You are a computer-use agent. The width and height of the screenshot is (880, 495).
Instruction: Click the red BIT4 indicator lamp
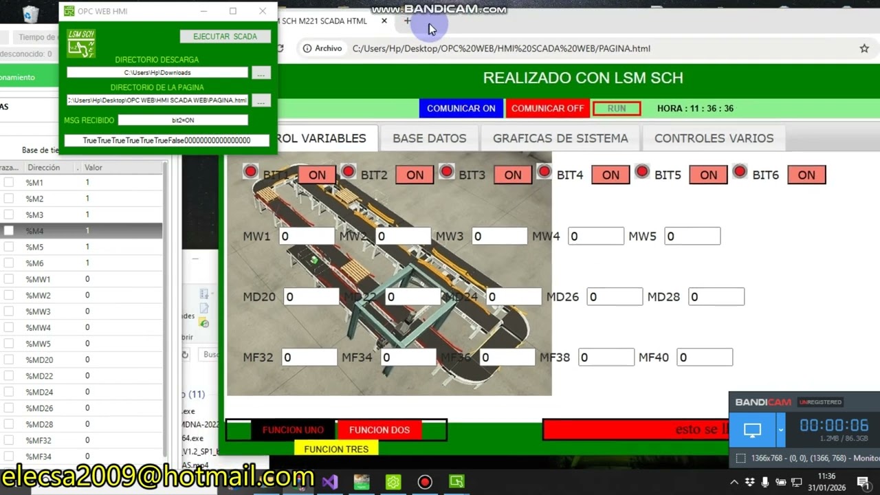pos(544,171)
